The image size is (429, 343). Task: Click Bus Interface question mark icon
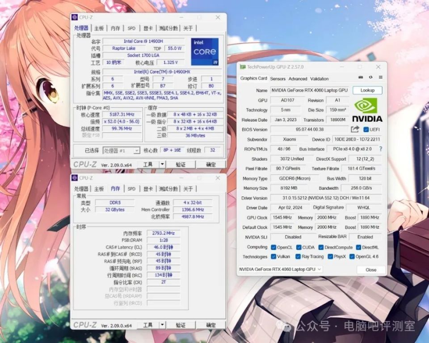point(381,149)
